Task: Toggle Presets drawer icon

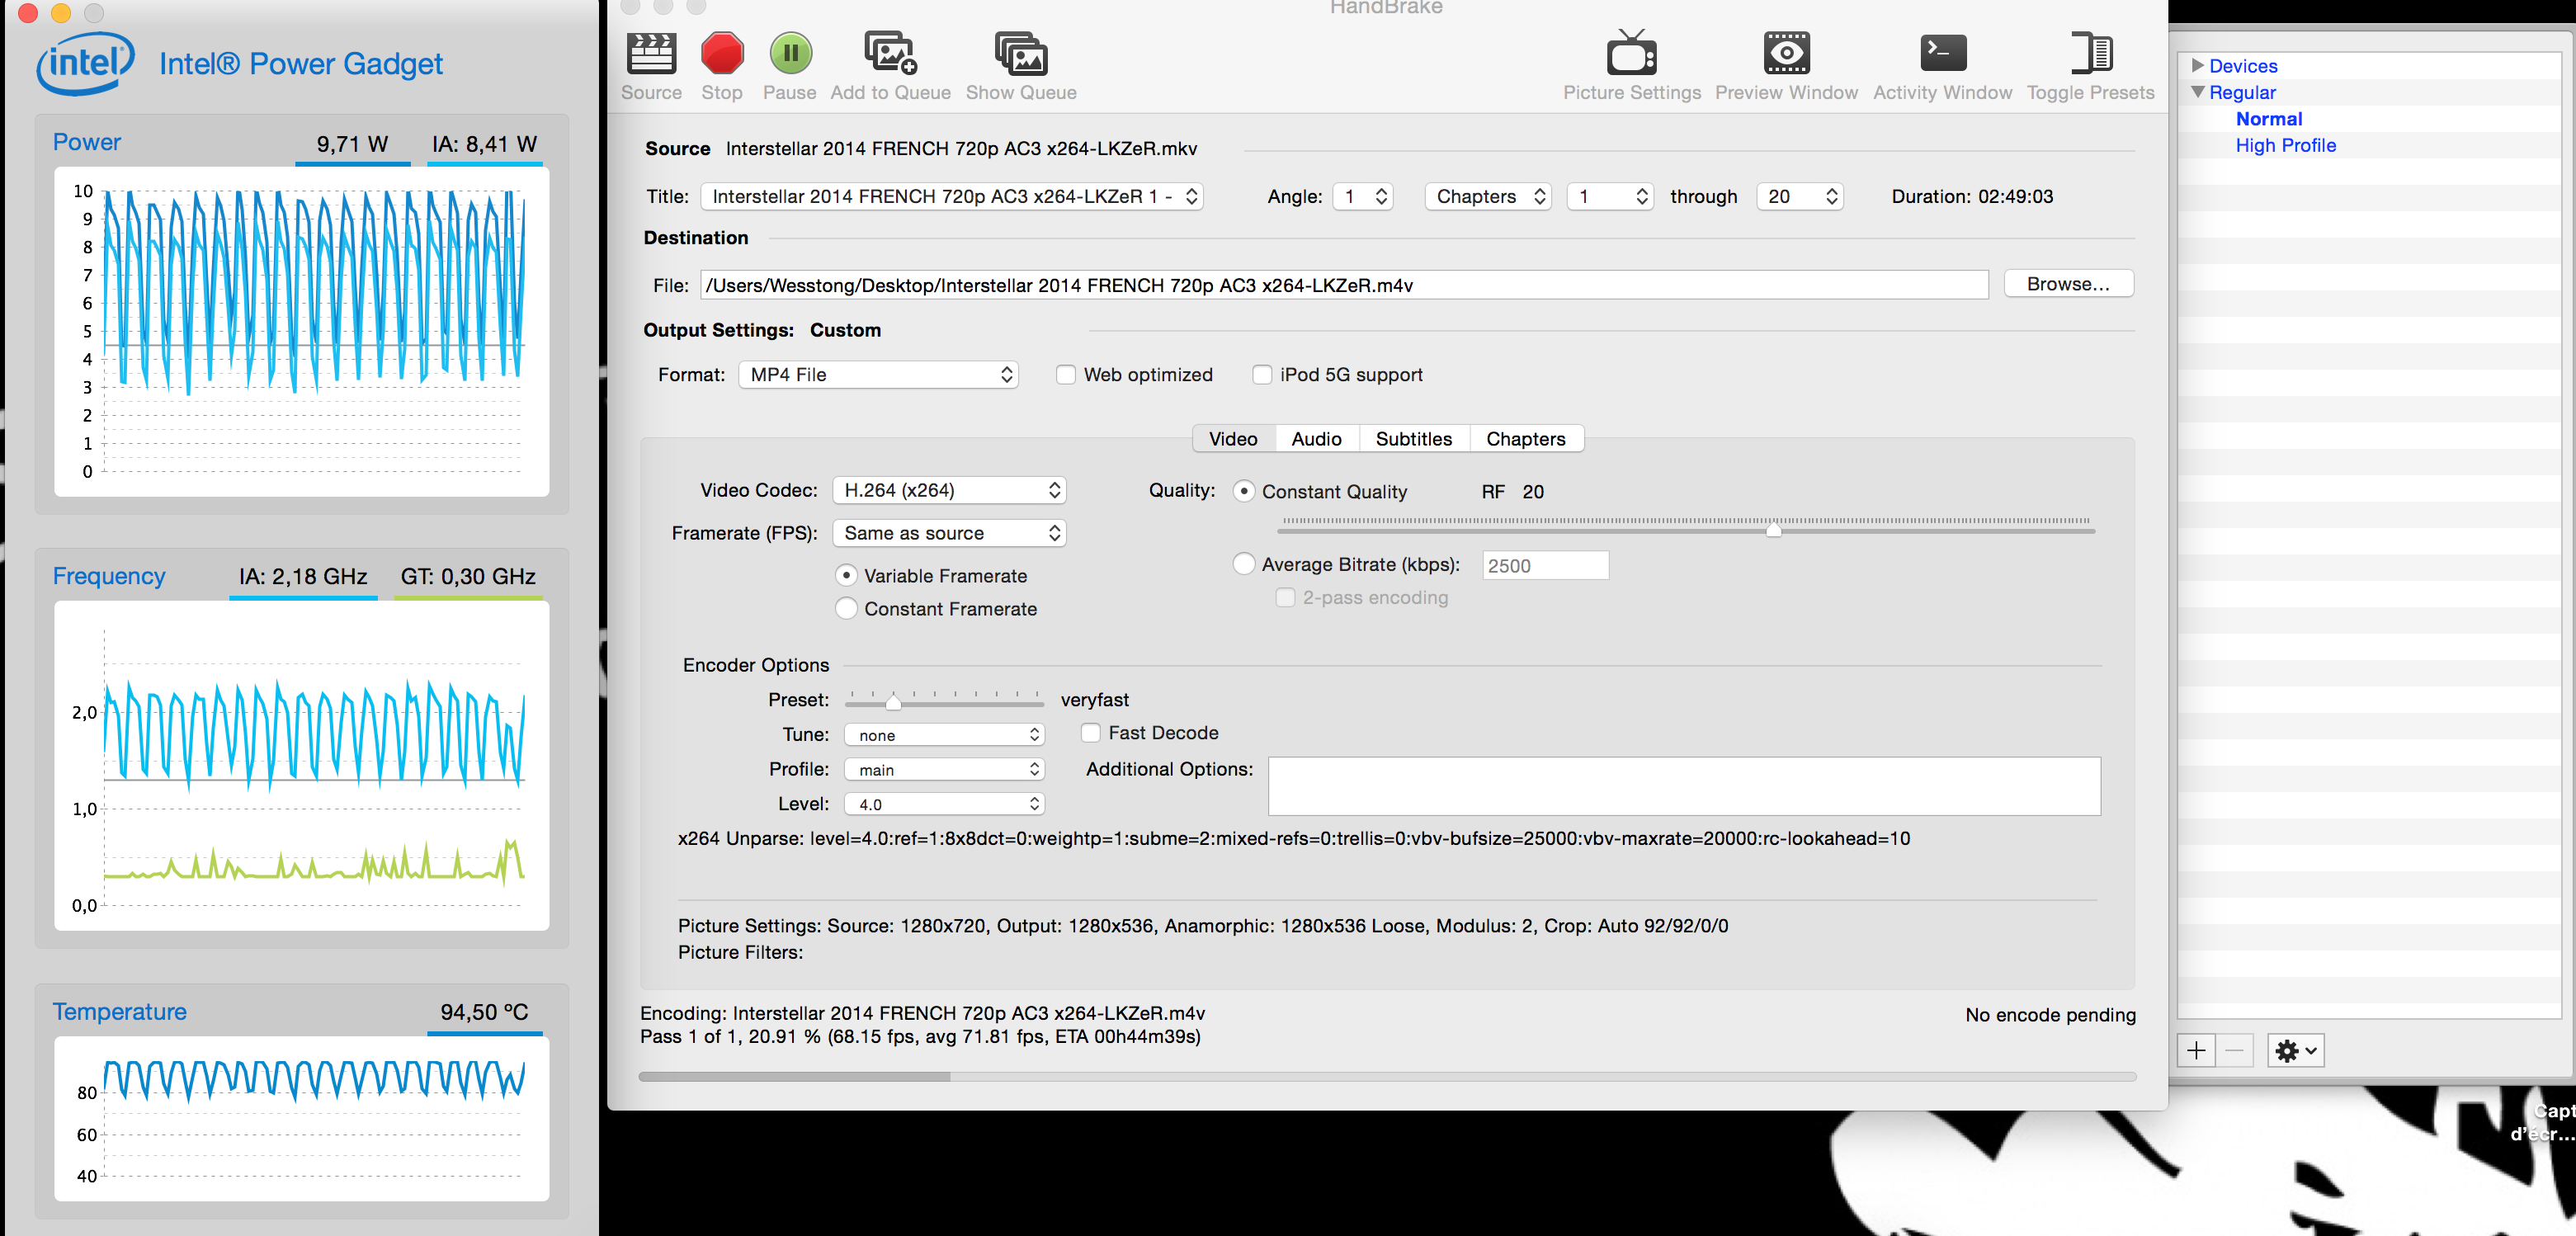Action: tap(2089, 54)
